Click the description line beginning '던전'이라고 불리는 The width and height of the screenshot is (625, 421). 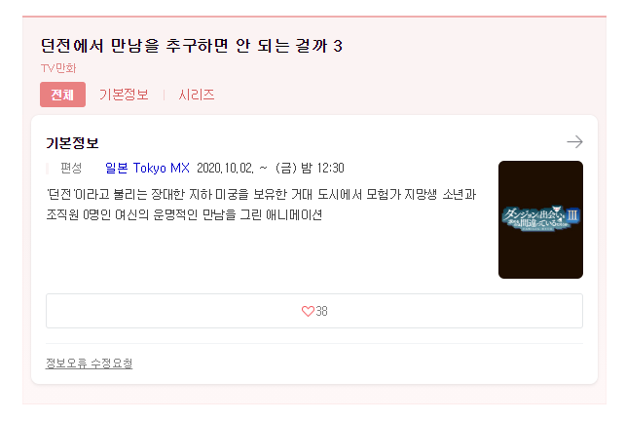coord(262,194)
